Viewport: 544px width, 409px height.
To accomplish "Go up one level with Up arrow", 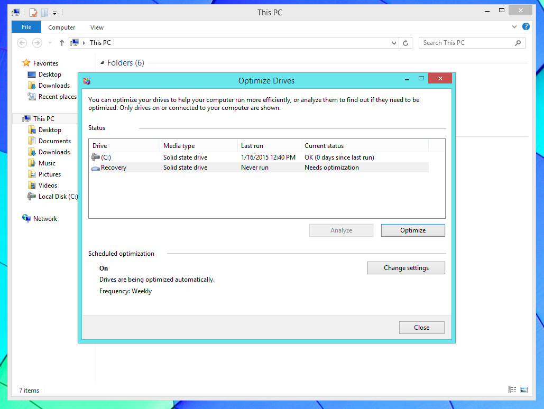I will (62, 43).
